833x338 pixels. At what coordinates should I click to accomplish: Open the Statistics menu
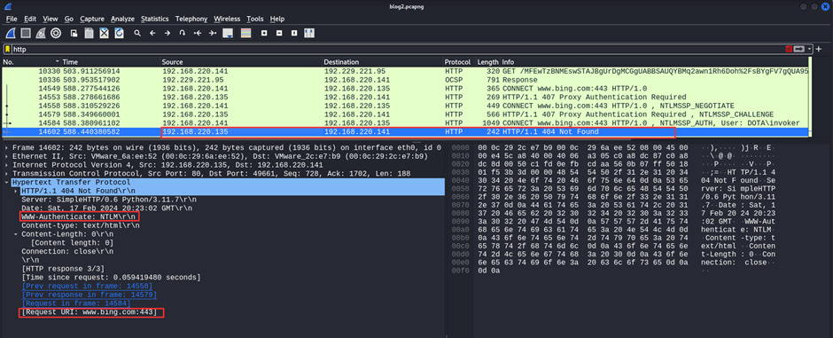pyautogui.click(x=154, y=19)
